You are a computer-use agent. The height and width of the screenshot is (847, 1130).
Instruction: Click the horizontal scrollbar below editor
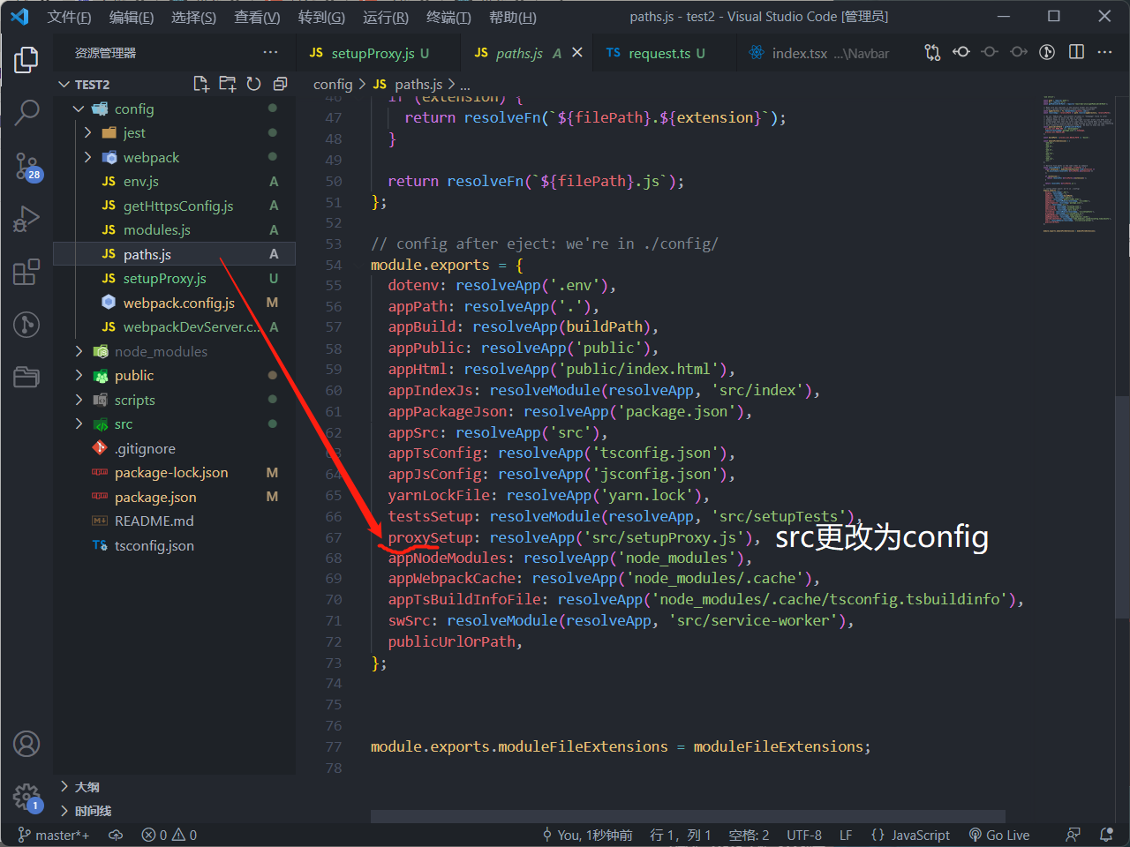click(688, 816)
